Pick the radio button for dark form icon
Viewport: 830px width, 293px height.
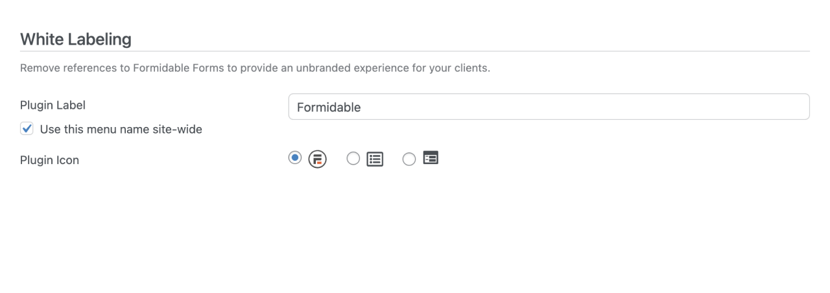(409, 159)
